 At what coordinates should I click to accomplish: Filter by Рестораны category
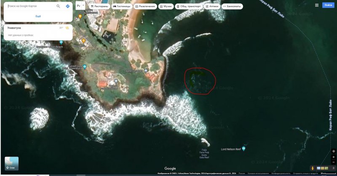click(x=99, y=7)
